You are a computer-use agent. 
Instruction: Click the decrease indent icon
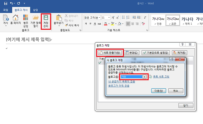click(x=134, y=18)
